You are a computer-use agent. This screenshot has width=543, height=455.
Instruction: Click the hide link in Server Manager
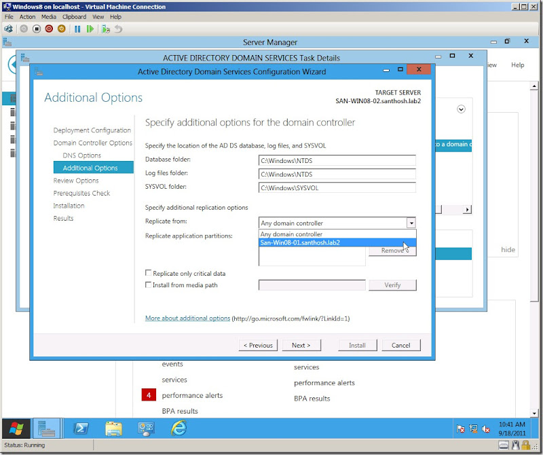pyautogui.click(x=508, y=249)
